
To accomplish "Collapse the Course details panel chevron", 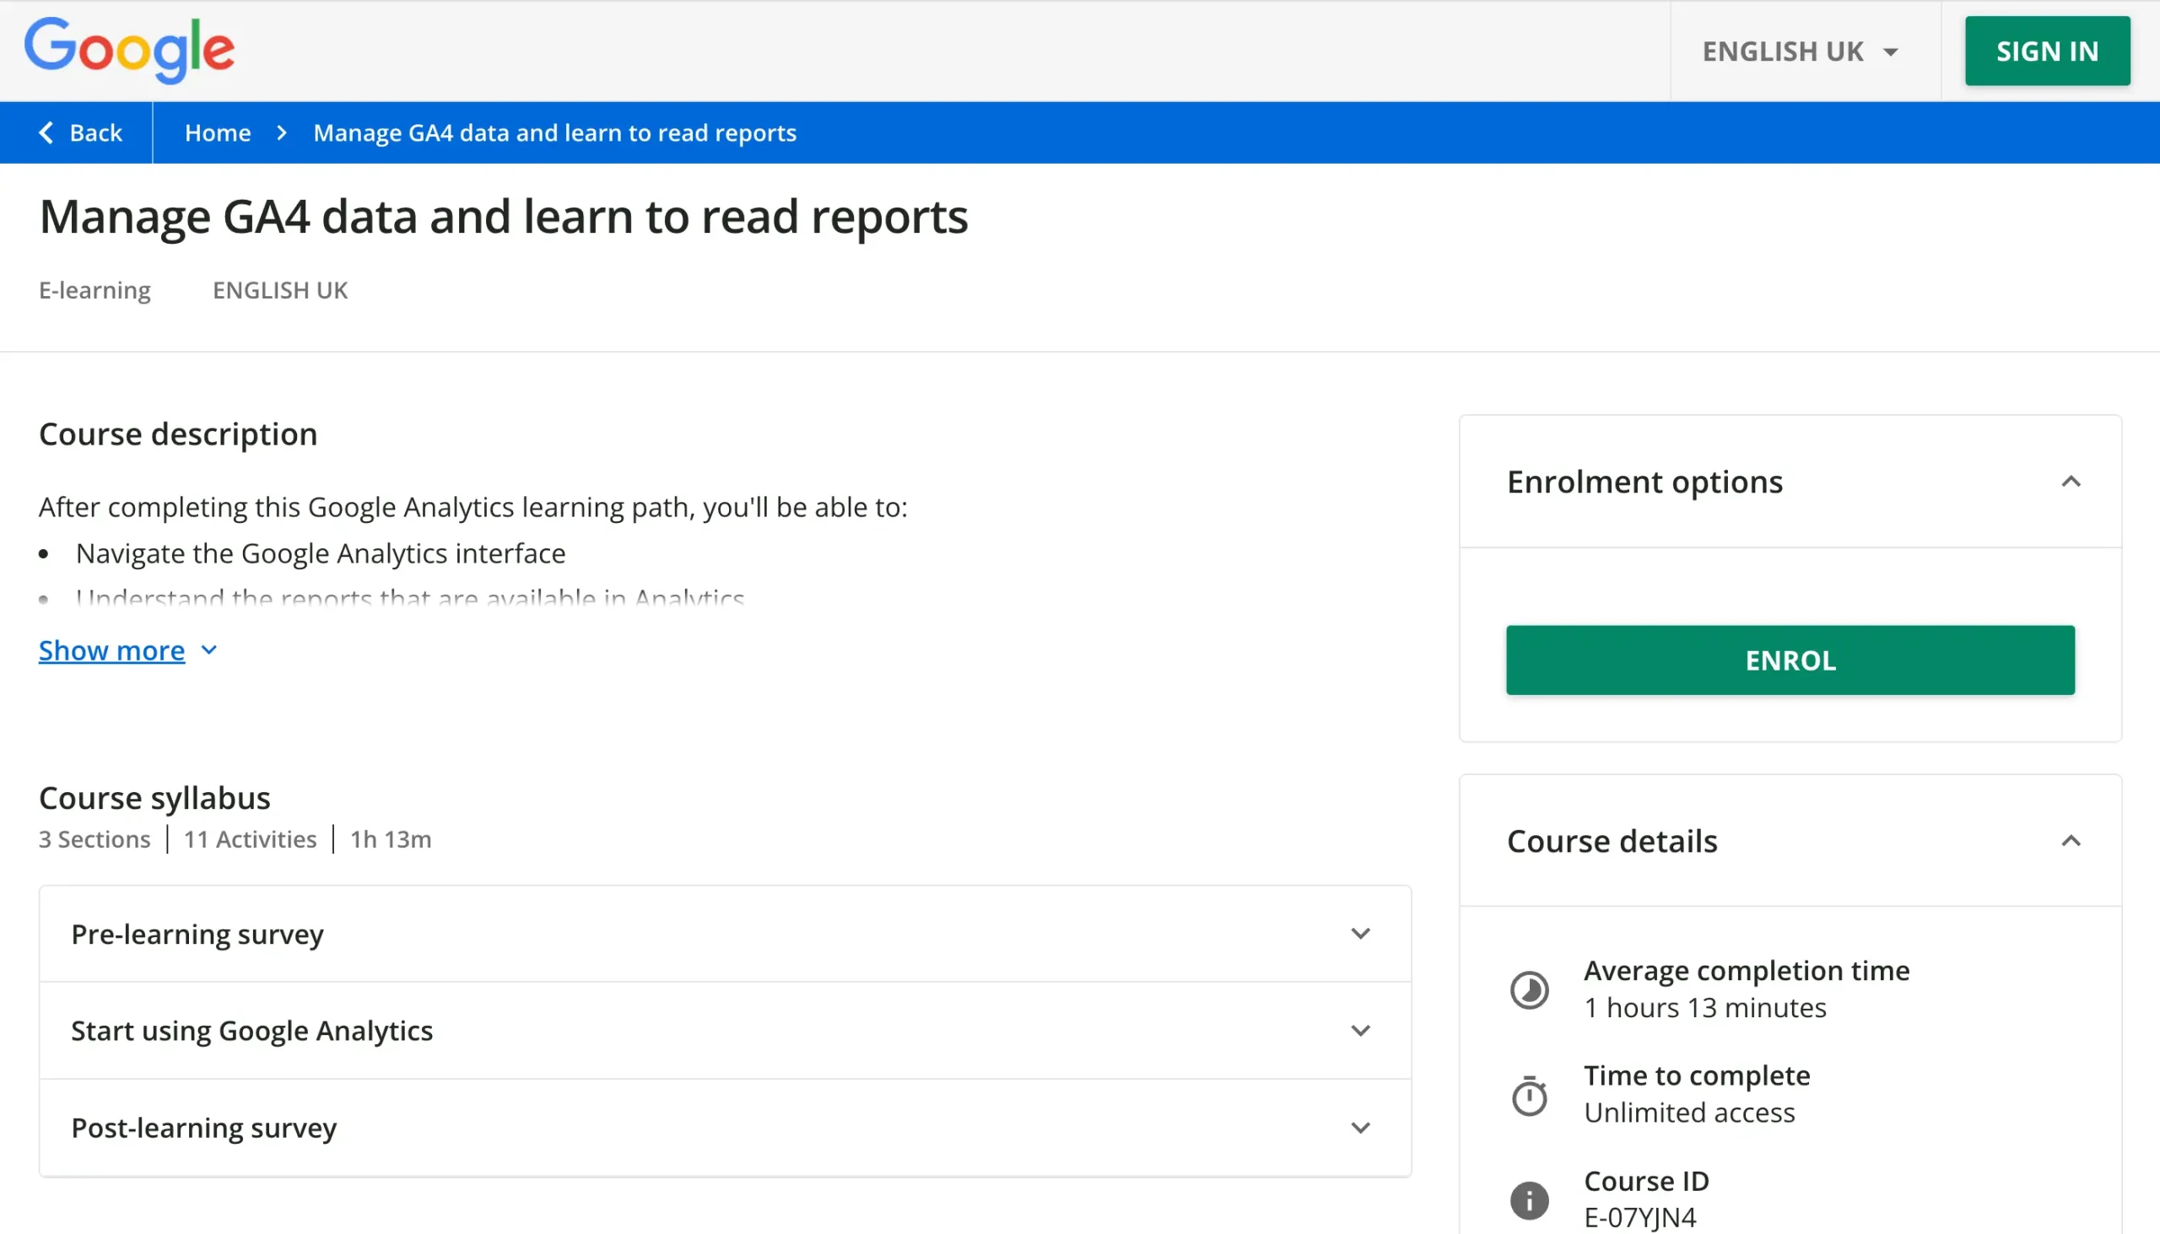I will coord(2071,841).
